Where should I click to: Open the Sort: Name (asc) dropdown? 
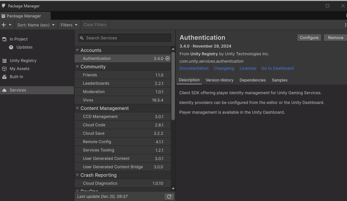(36, 25)
